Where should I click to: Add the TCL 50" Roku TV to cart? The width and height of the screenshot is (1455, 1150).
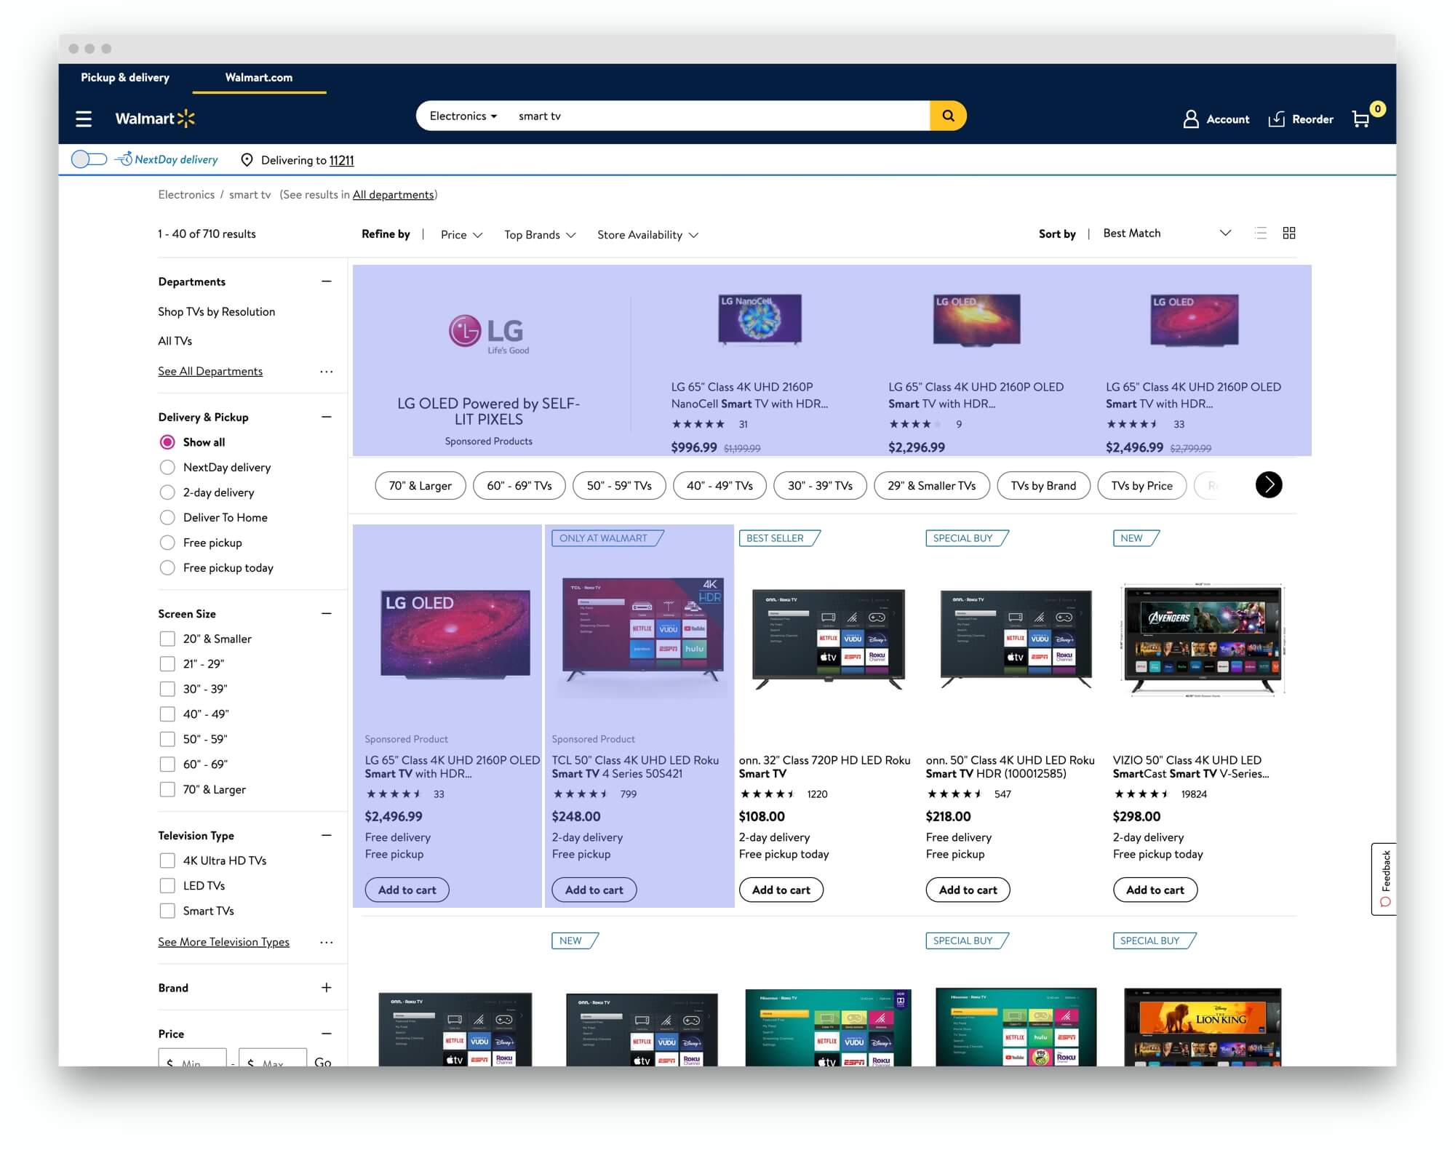(594, 890)
